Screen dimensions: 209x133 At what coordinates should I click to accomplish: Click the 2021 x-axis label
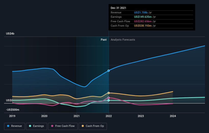77,116
